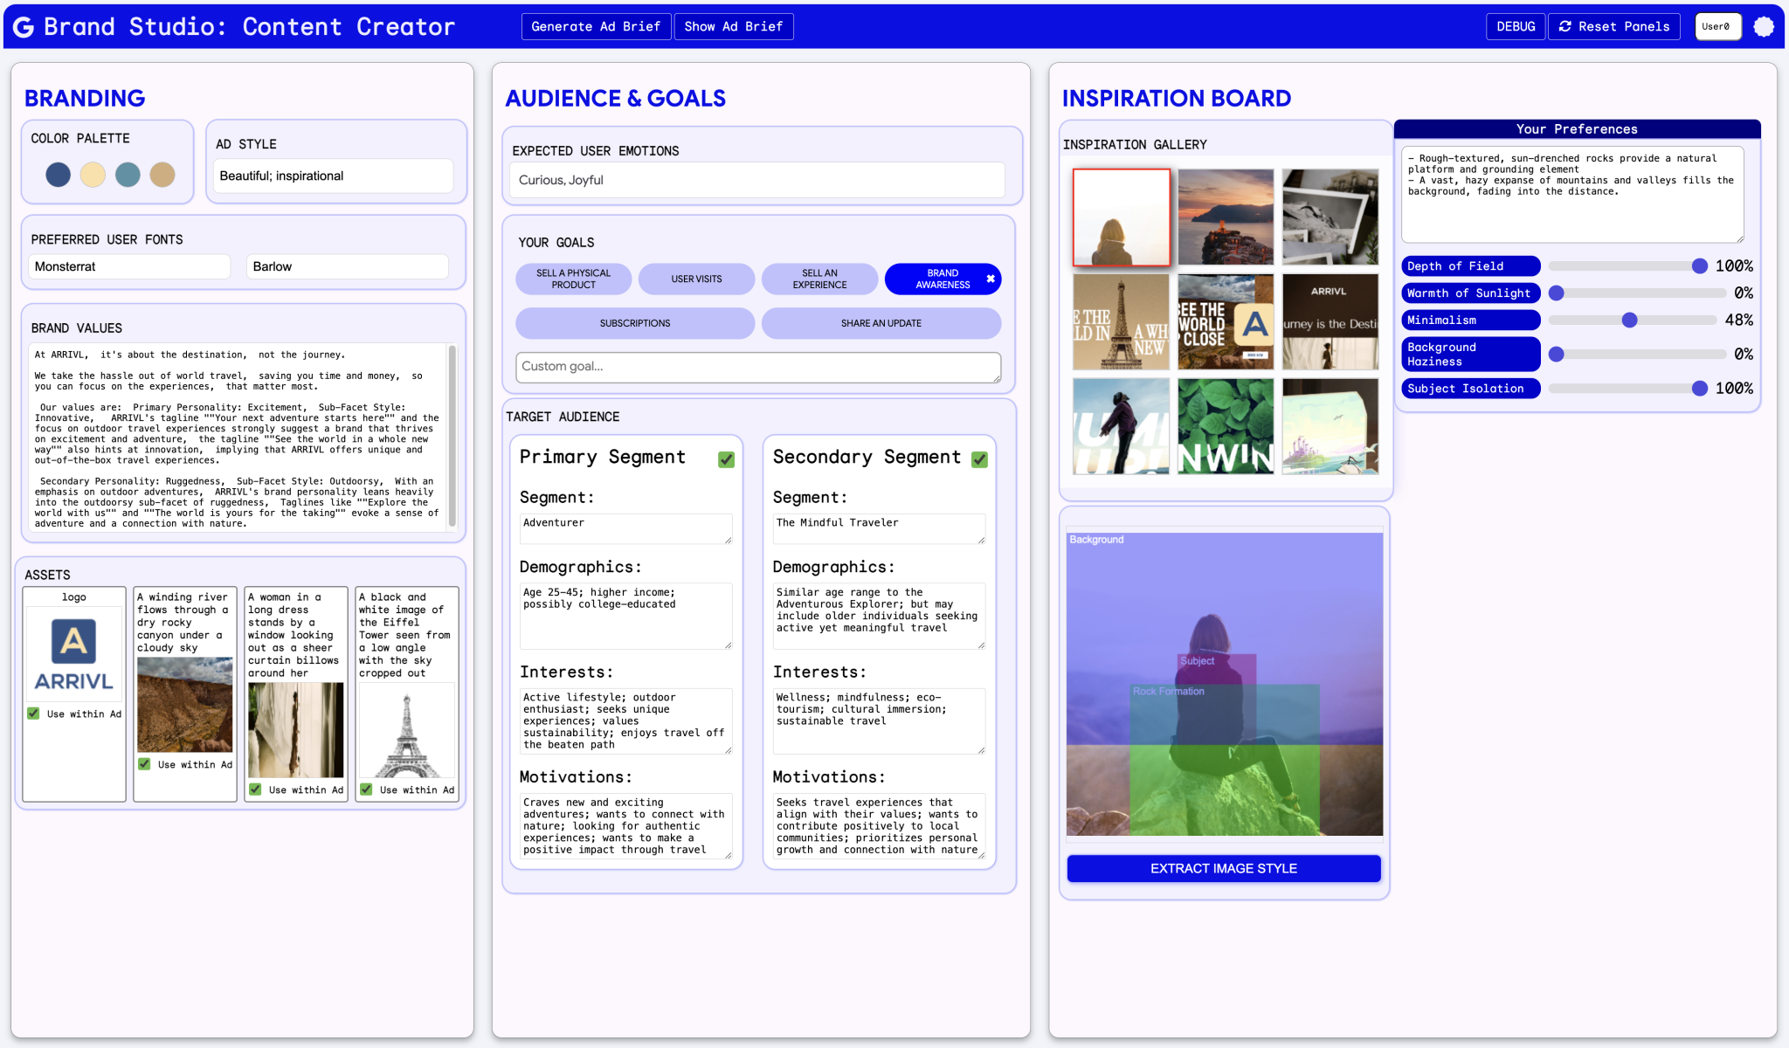Click the Brand Studio "G" logo icon
Screen dimensions: 1789x1048
pyautogui.click(x=23, y=26)
